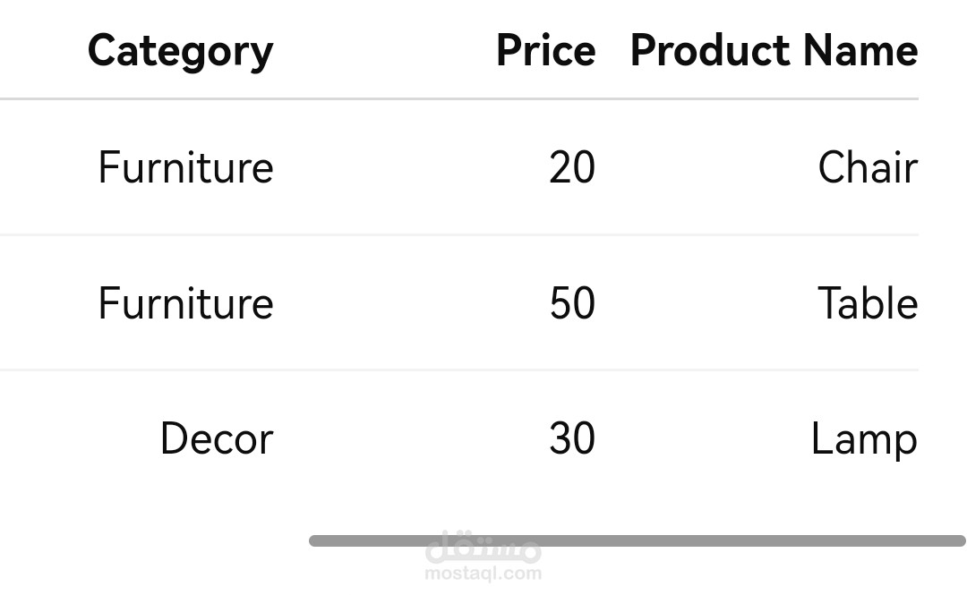
Task: Click the horizontal scrollbar thumb
Action: pos(637,540)
